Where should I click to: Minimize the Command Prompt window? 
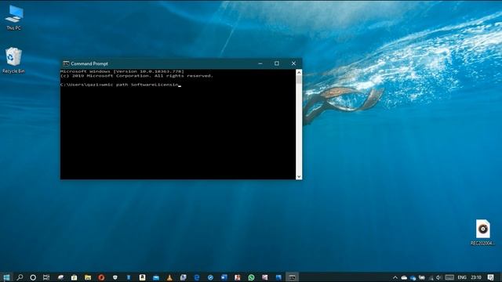coord(260,63)
